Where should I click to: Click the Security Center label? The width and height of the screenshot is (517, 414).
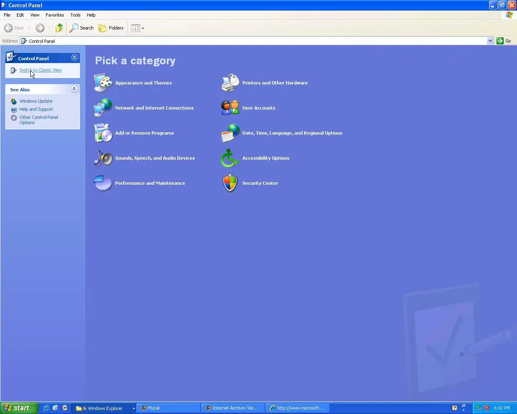260,183
